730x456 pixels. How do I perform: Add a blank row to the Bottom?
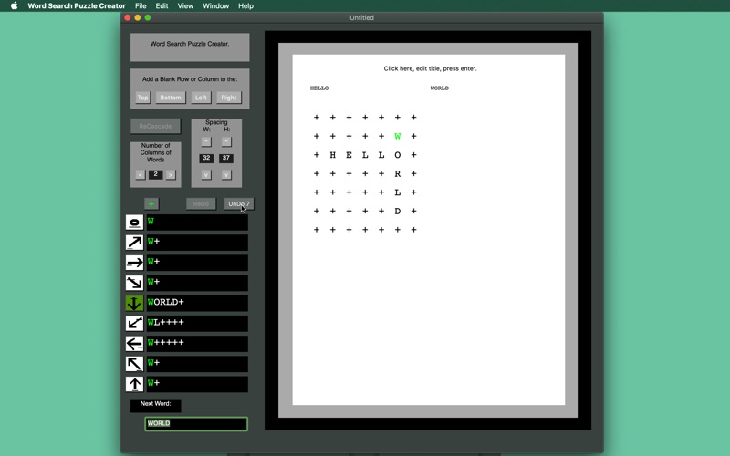170,98
